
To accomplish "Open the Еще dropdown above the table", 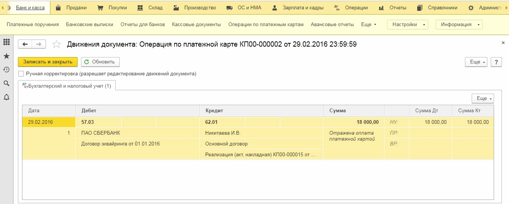I will point(483,98).
